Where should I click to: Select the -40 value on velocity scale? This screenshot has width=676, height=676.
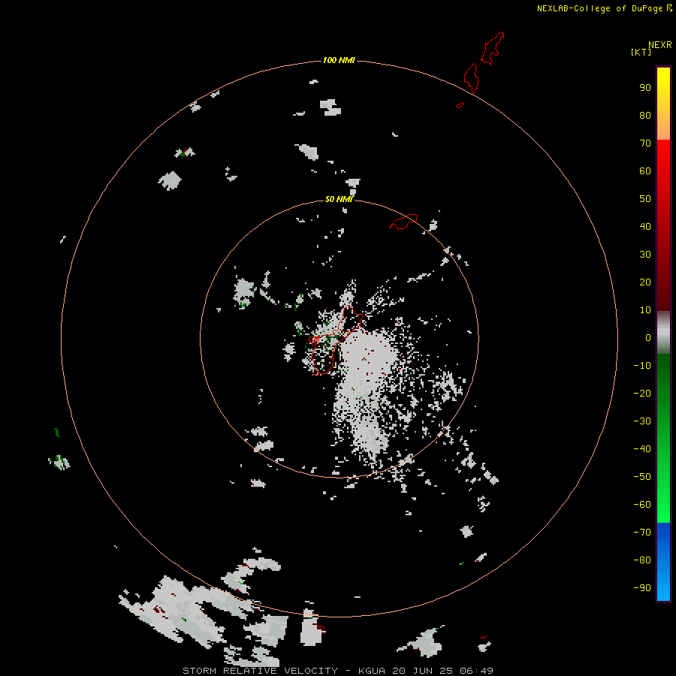pyautogui.click(x=642, y=449)
